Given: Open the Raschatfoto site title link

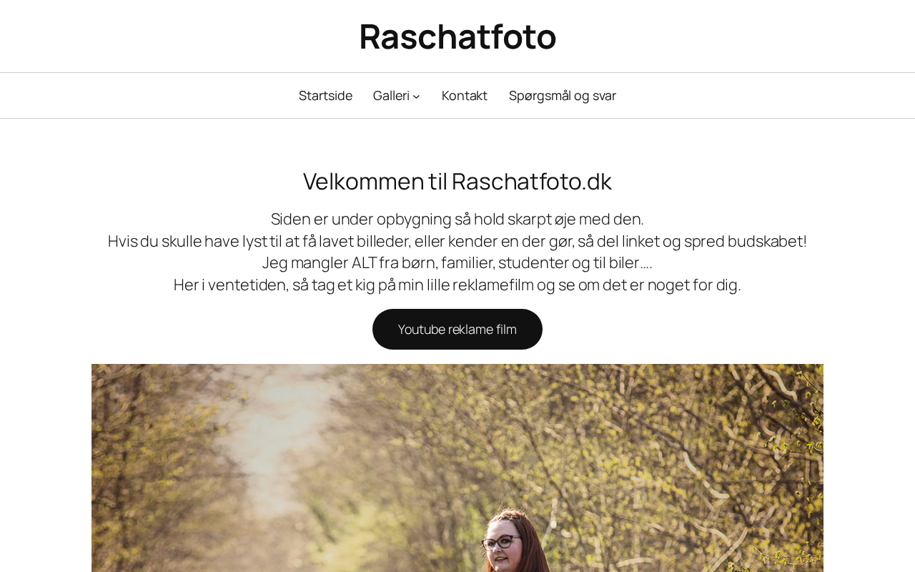Looking at the screenshot, I should pos(457,36).
